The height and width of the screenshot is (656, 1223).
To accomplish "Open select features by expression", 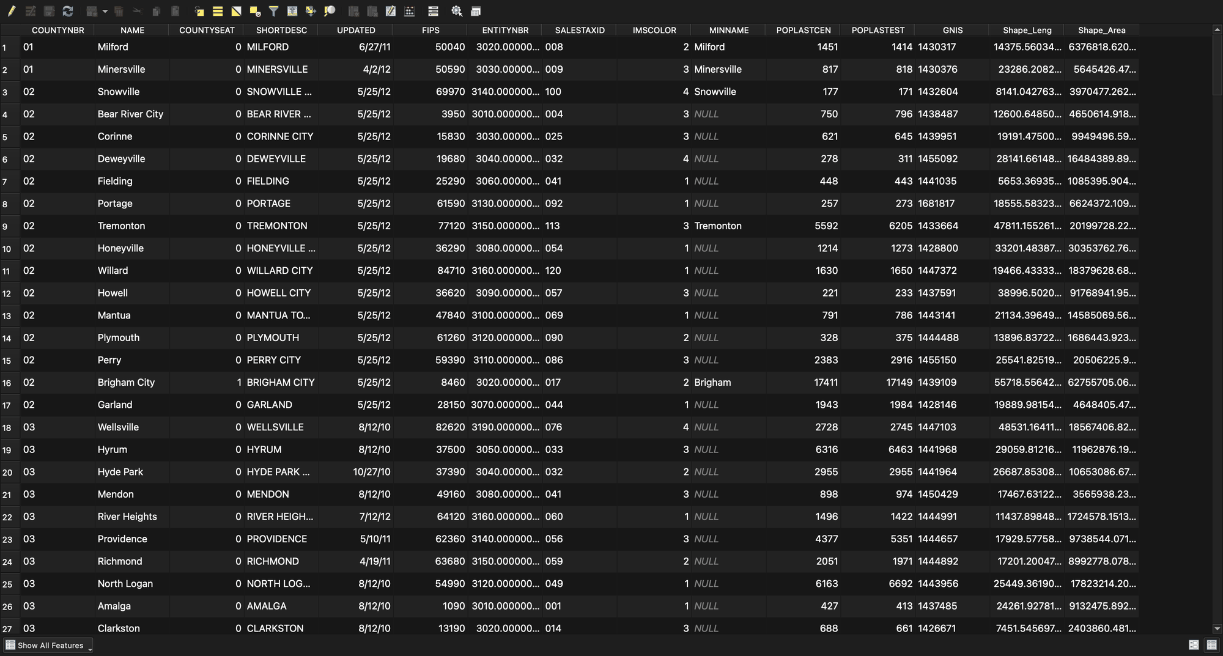I will 199,11.
